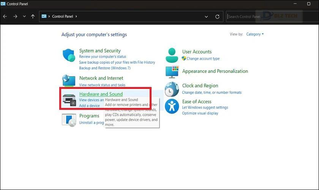Click Let Windows suggest settings

point(205,108)
